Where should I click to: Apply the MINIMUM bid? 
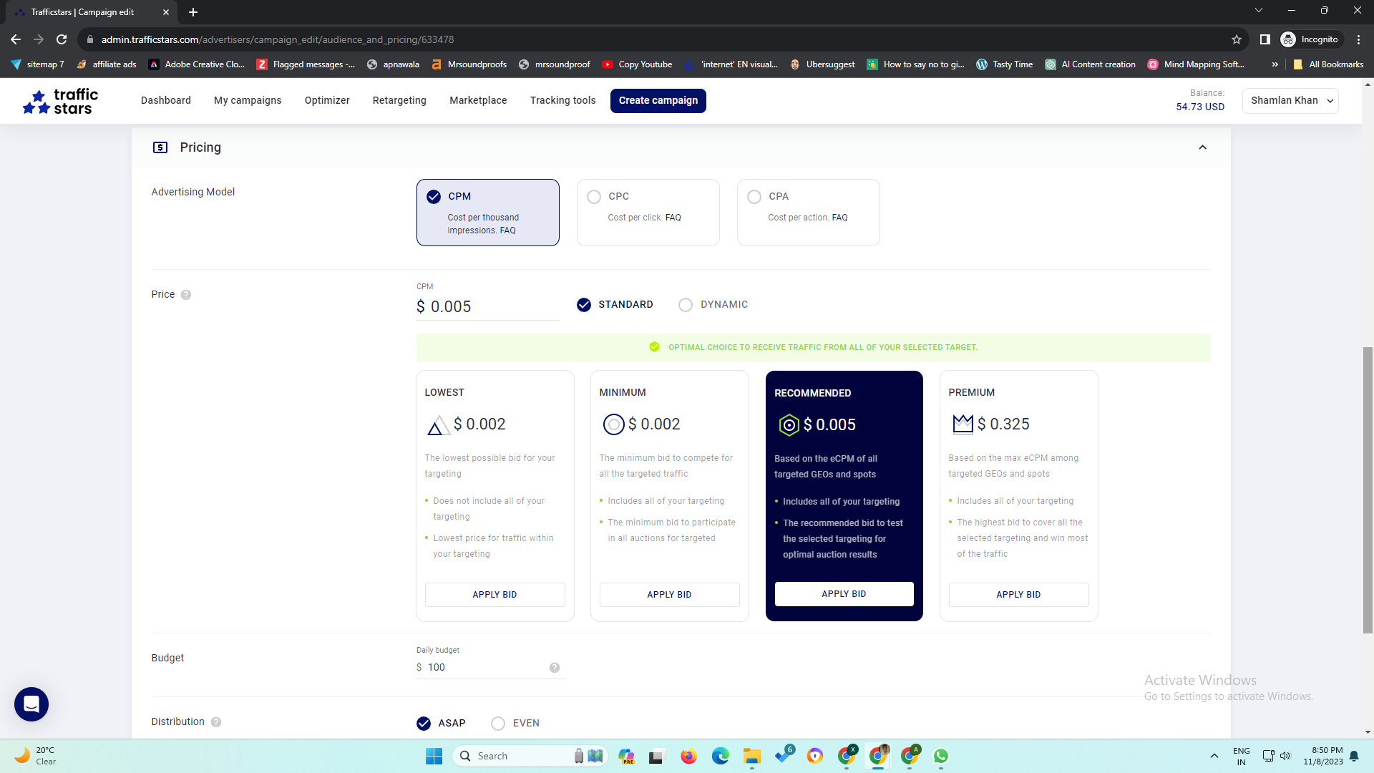[670, 595]
